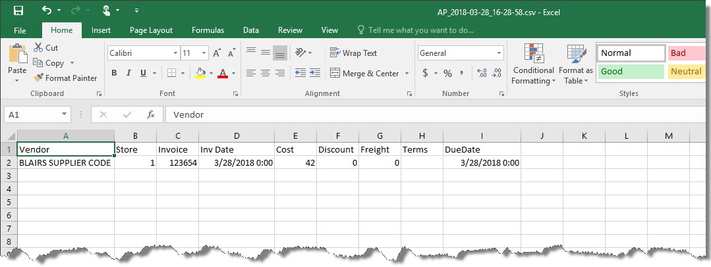The width and height of the screenshot is (711, 267).
Task: Toggle Wrap Text for cell
Action: pos(353,53)
